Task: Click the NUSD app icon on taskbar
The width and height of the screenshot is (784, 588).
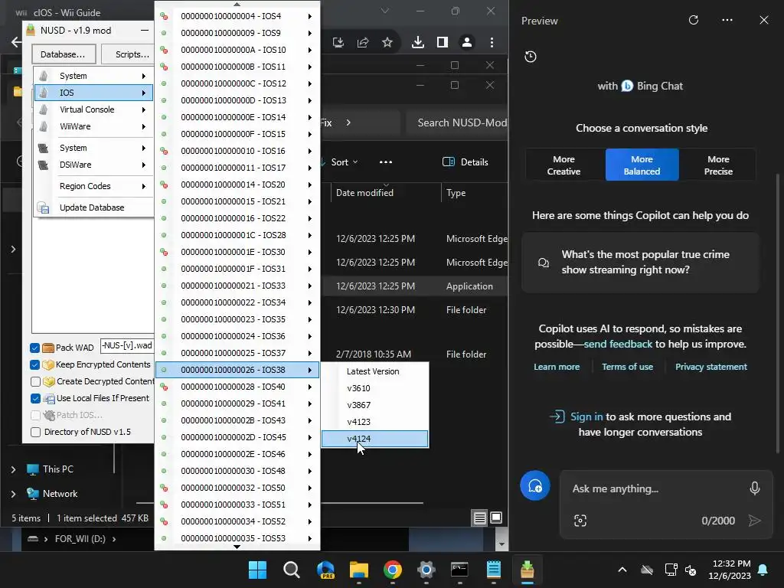Action: point(527,570)
